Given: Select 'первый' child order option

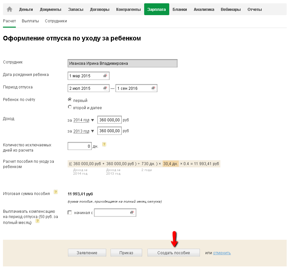Looking at the screenshot, I should (70, 100).
